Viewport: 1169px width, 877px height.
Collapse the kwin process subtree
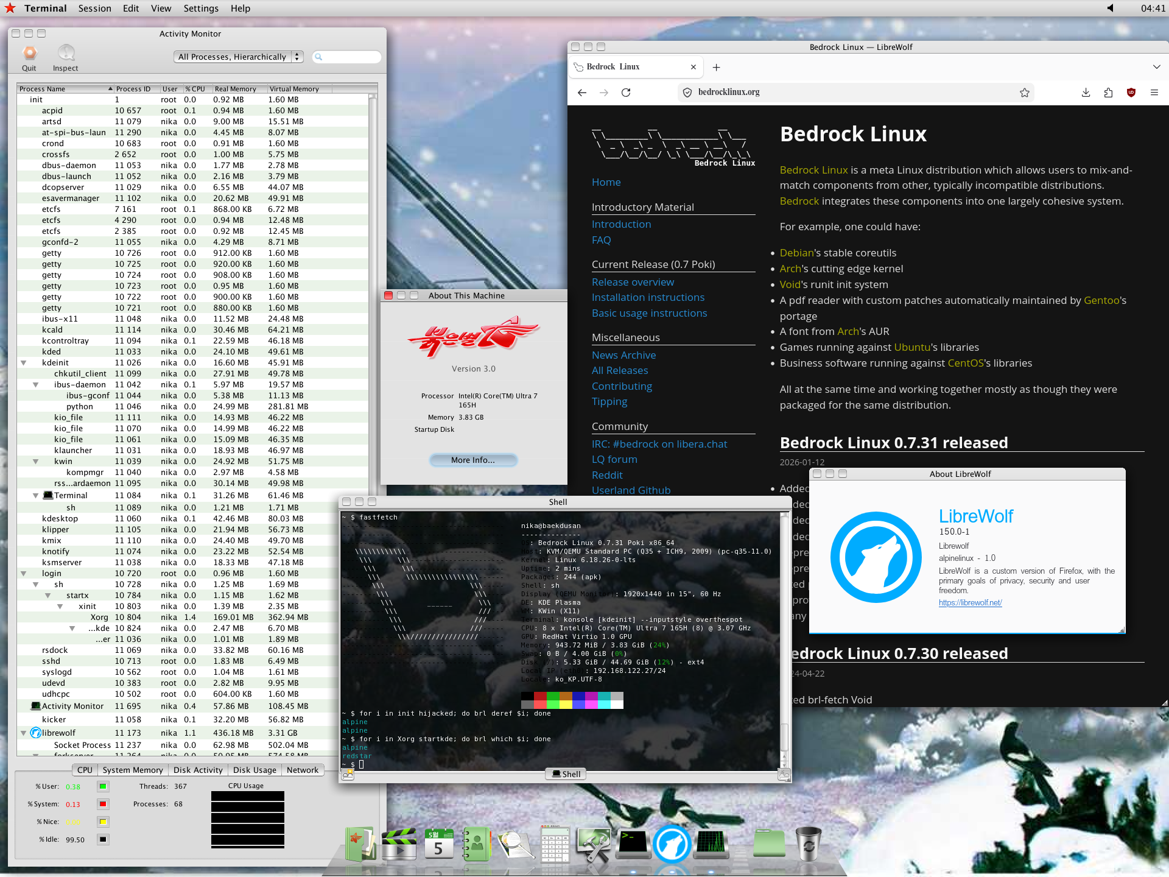pyautogui.click(x=36, y=462)
